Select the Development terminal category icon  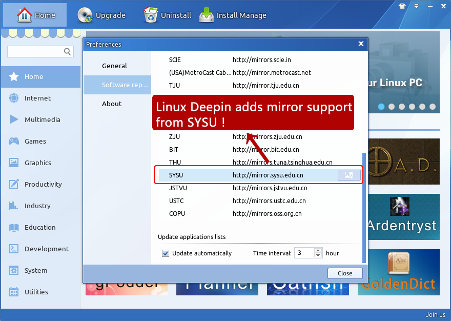coord(14,249)
